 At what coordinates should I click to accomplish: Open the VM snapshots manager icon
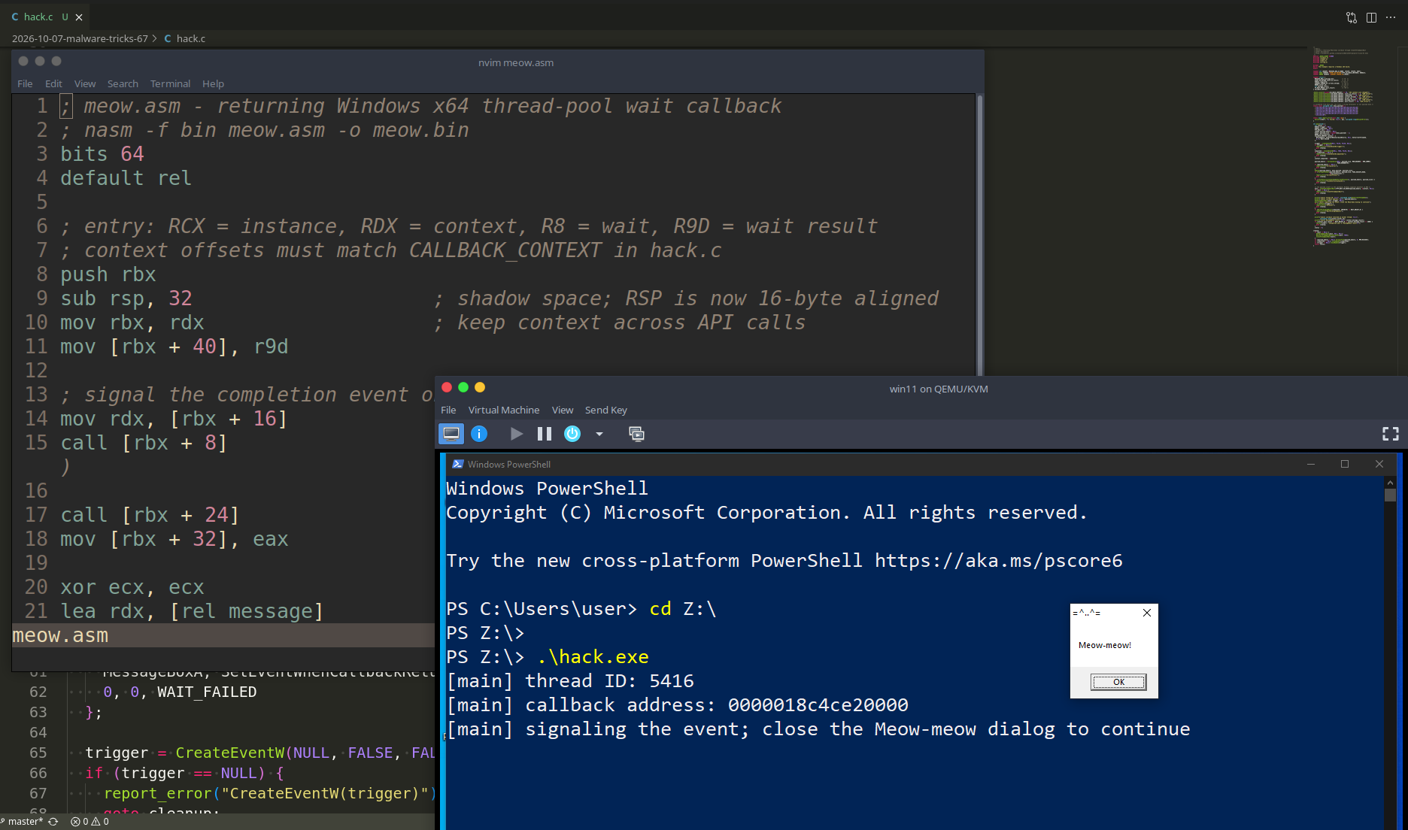pos(636,434)
